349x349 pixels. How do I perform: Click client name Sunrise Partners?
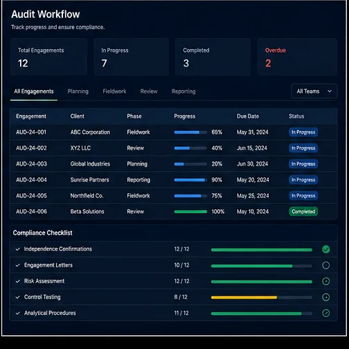[89, 180]
